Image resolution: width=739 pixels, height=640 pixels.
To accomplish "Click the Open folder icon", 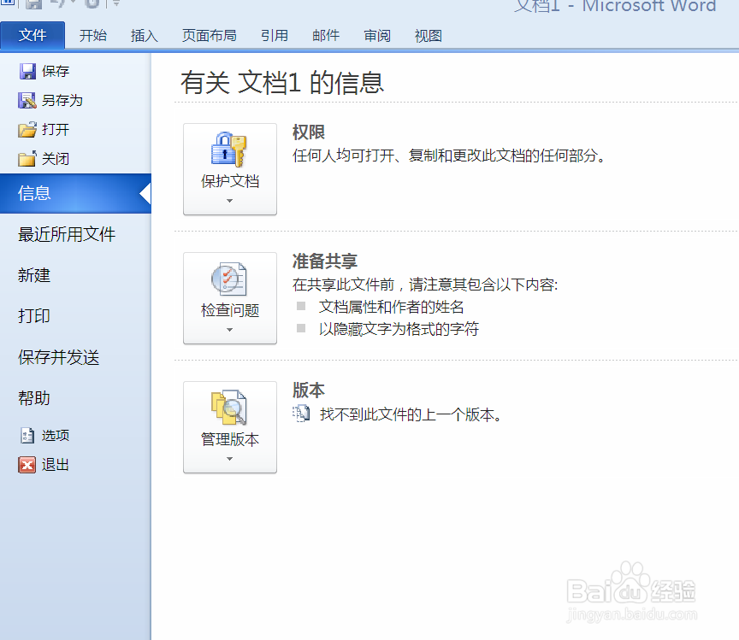I will click(x=27, y=130).
